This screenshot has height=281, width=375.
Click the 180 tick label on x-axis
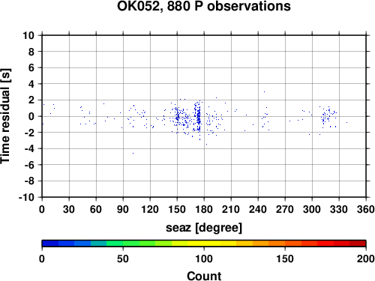(x=204, y=209)
